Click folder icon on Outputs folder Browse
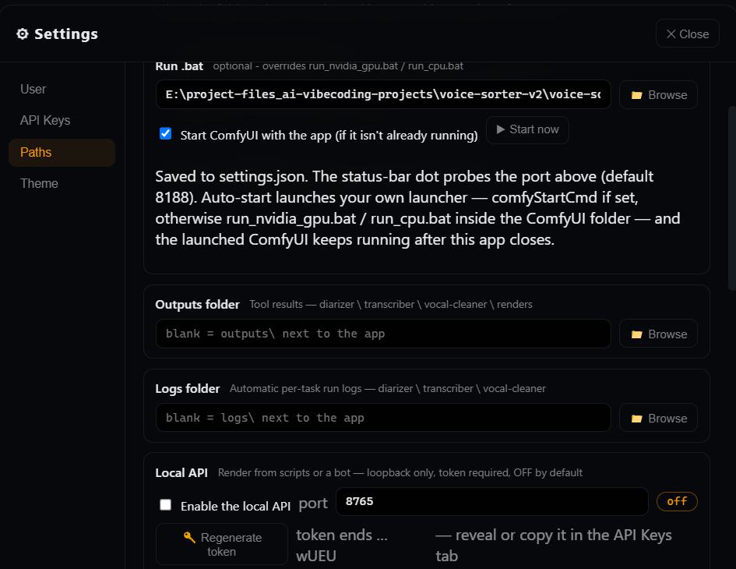 click(x=636, y=334)
